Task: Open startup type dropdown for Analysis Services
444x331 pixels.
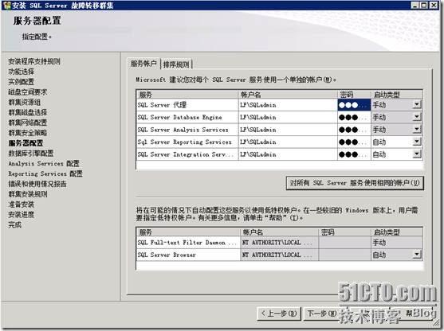Action: click(416, 130)
